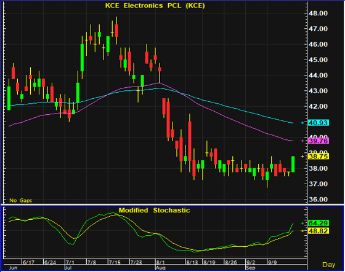Select the magenta moving average value 39.76
The width and height of the screenshot is (345, 272).
pos(319,141)
